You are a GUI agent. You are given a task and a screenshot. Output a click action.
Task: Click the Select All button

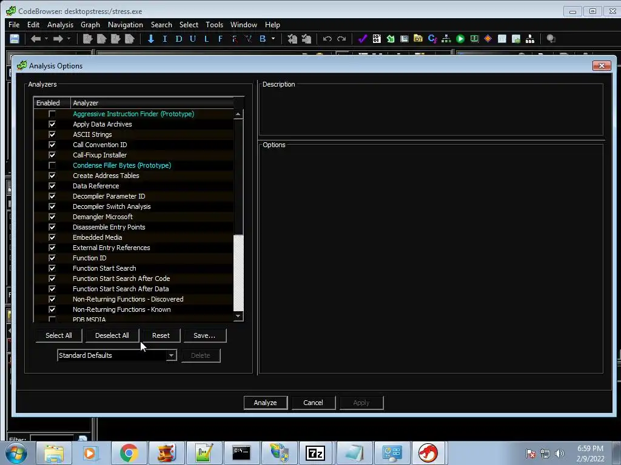[x=59, y=335]
